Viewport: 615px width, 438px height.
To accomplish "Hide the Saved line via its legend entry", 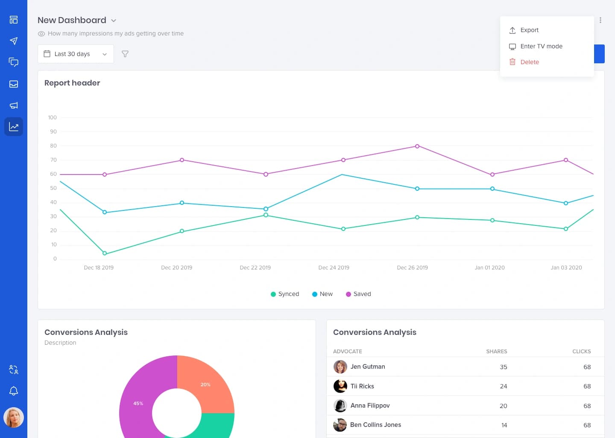I will tap(358, 294).
